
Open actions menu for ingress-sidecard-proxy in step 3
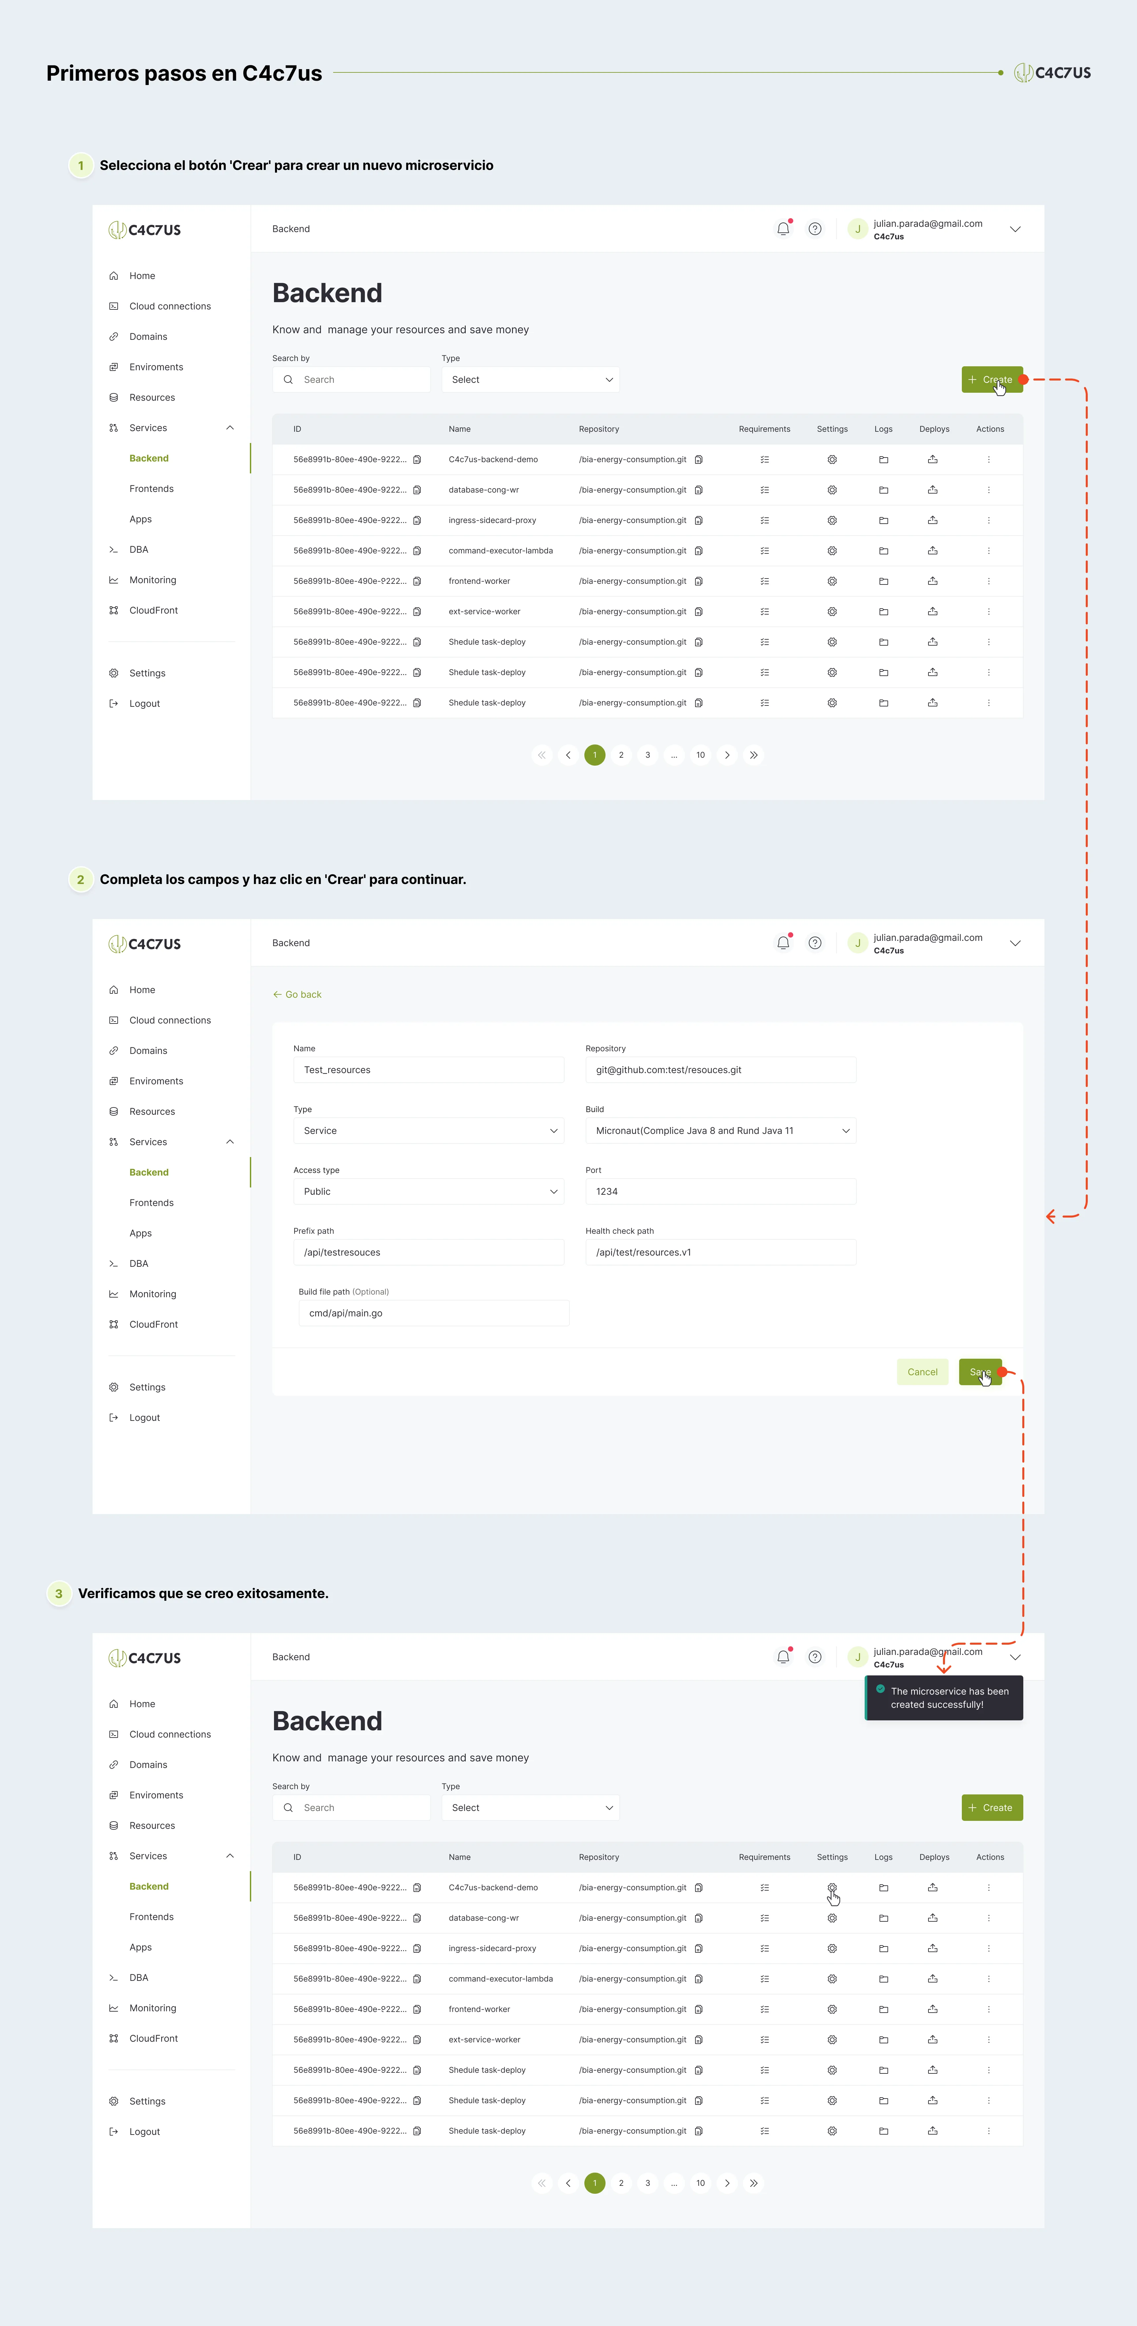pos(989,1948)
